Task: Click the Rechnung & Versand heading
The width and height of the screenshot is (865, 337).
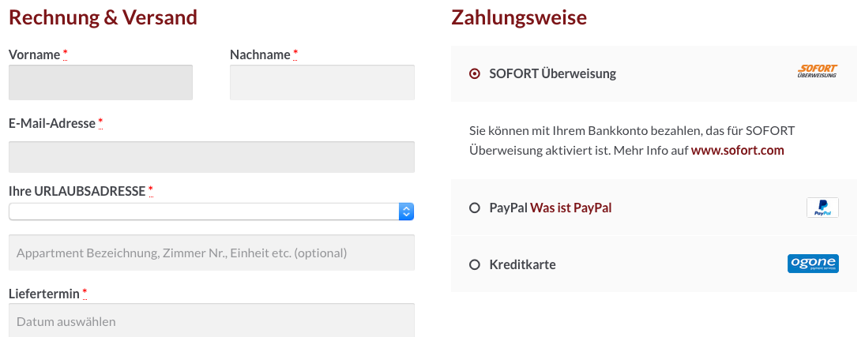Action: coord(103,17)
